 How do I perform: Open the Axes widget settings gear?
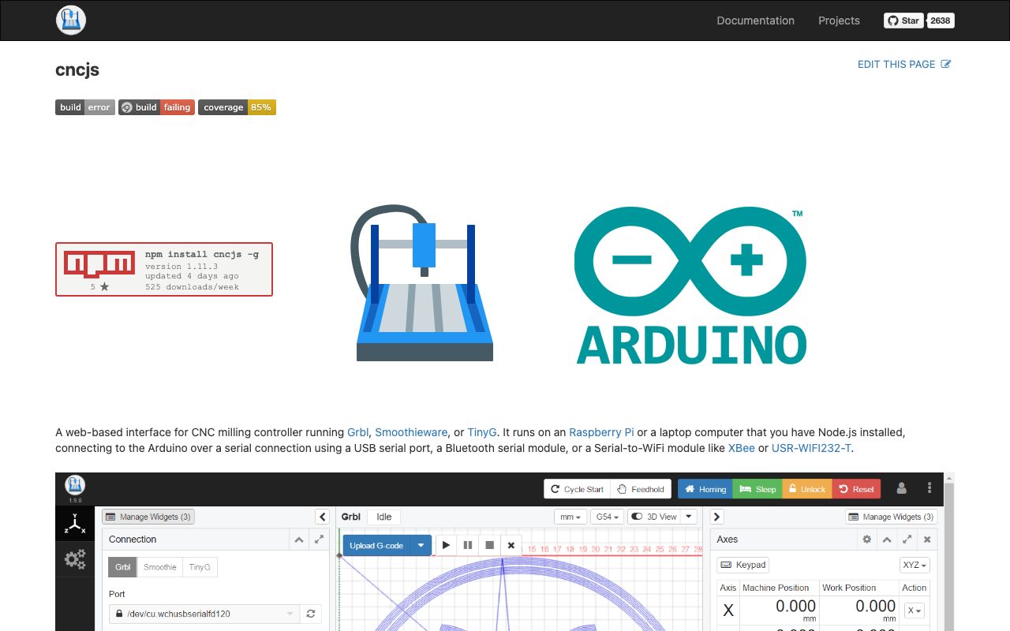(867, 540)
